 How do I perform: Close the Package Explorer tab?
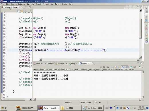(x=20, y=7)
